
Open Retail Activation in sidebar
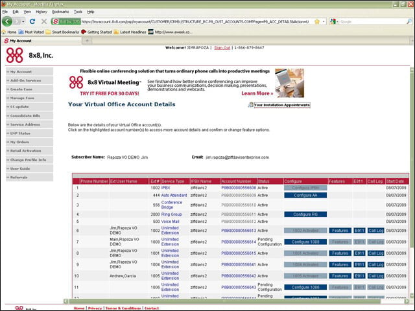point(29,151)
